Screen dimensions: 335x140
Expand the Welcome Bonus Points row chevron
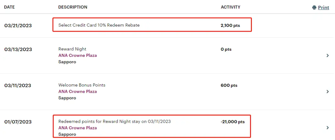(328, 91)
